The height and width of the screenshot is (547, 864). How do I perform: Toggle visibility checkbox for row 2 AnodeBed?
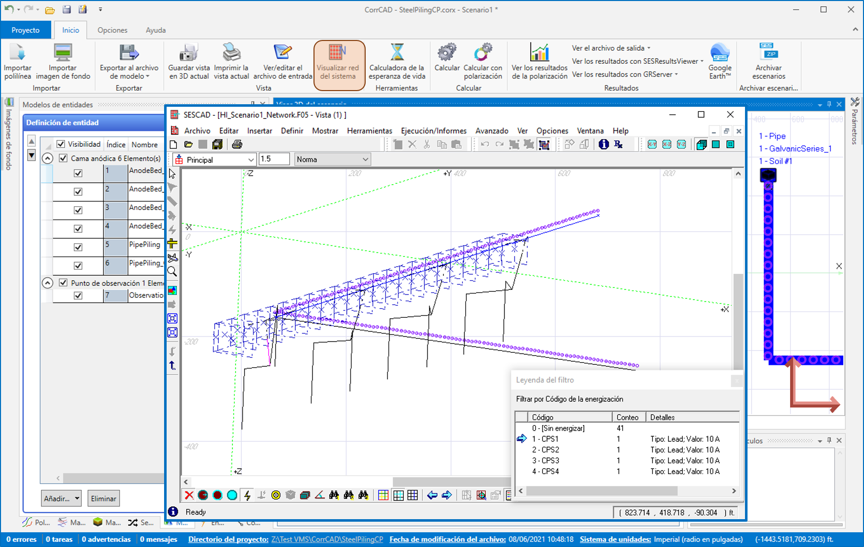tap(78, 192)
